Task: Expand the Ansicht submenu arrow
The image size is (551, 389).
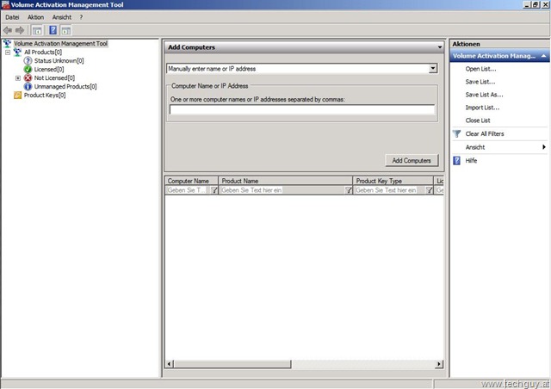Action: pos(543,147)
